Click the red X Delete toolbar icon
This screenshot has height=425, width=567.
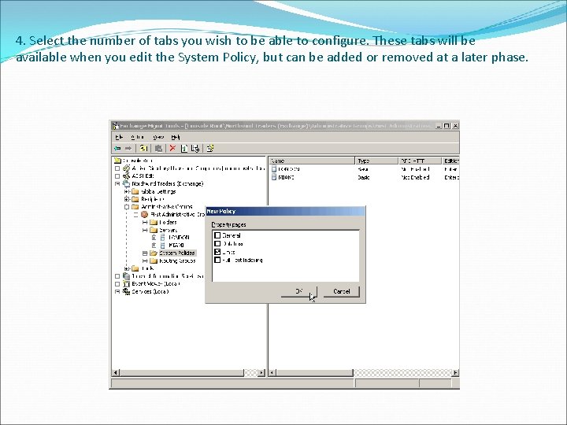tap(172, 148)
